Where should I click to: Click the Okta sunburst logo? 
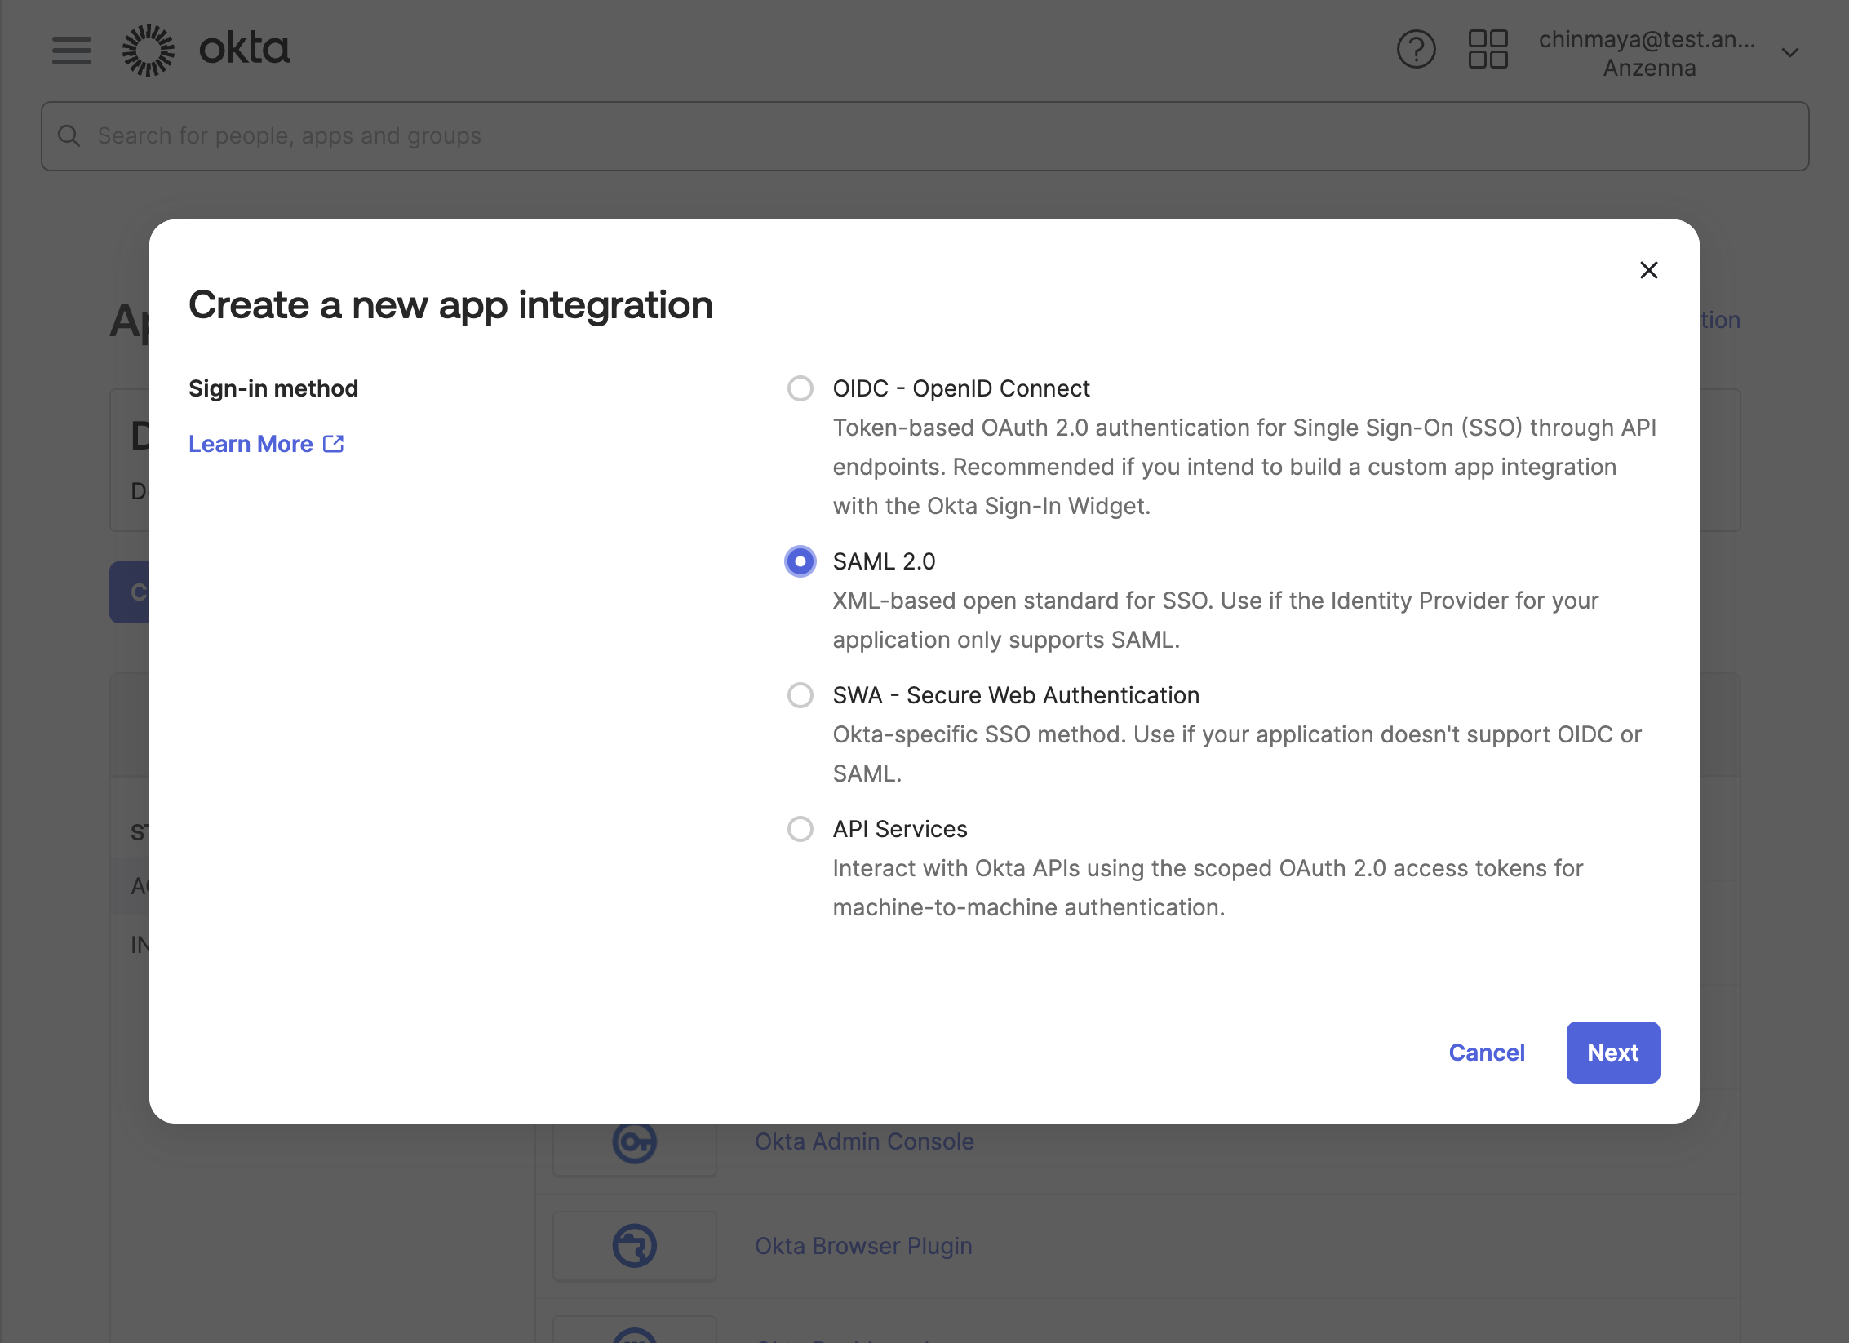[x=149, y=51]
